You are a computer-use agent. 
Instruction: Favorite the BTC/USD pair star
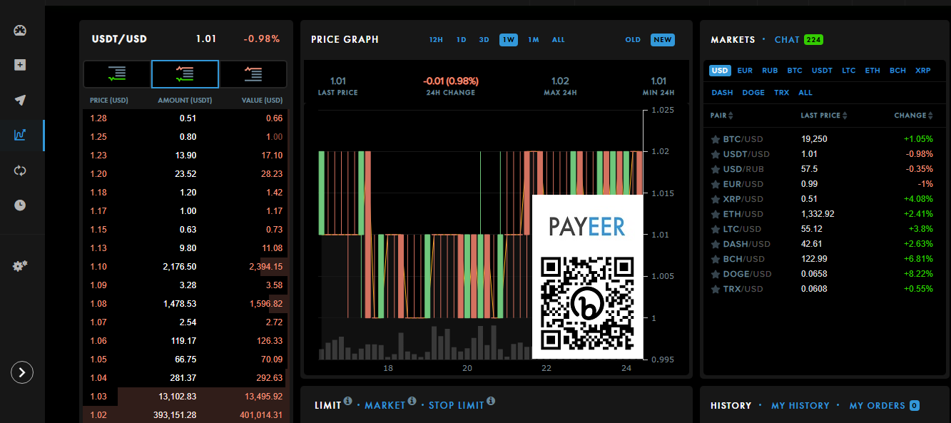click(x=715, y=139)
